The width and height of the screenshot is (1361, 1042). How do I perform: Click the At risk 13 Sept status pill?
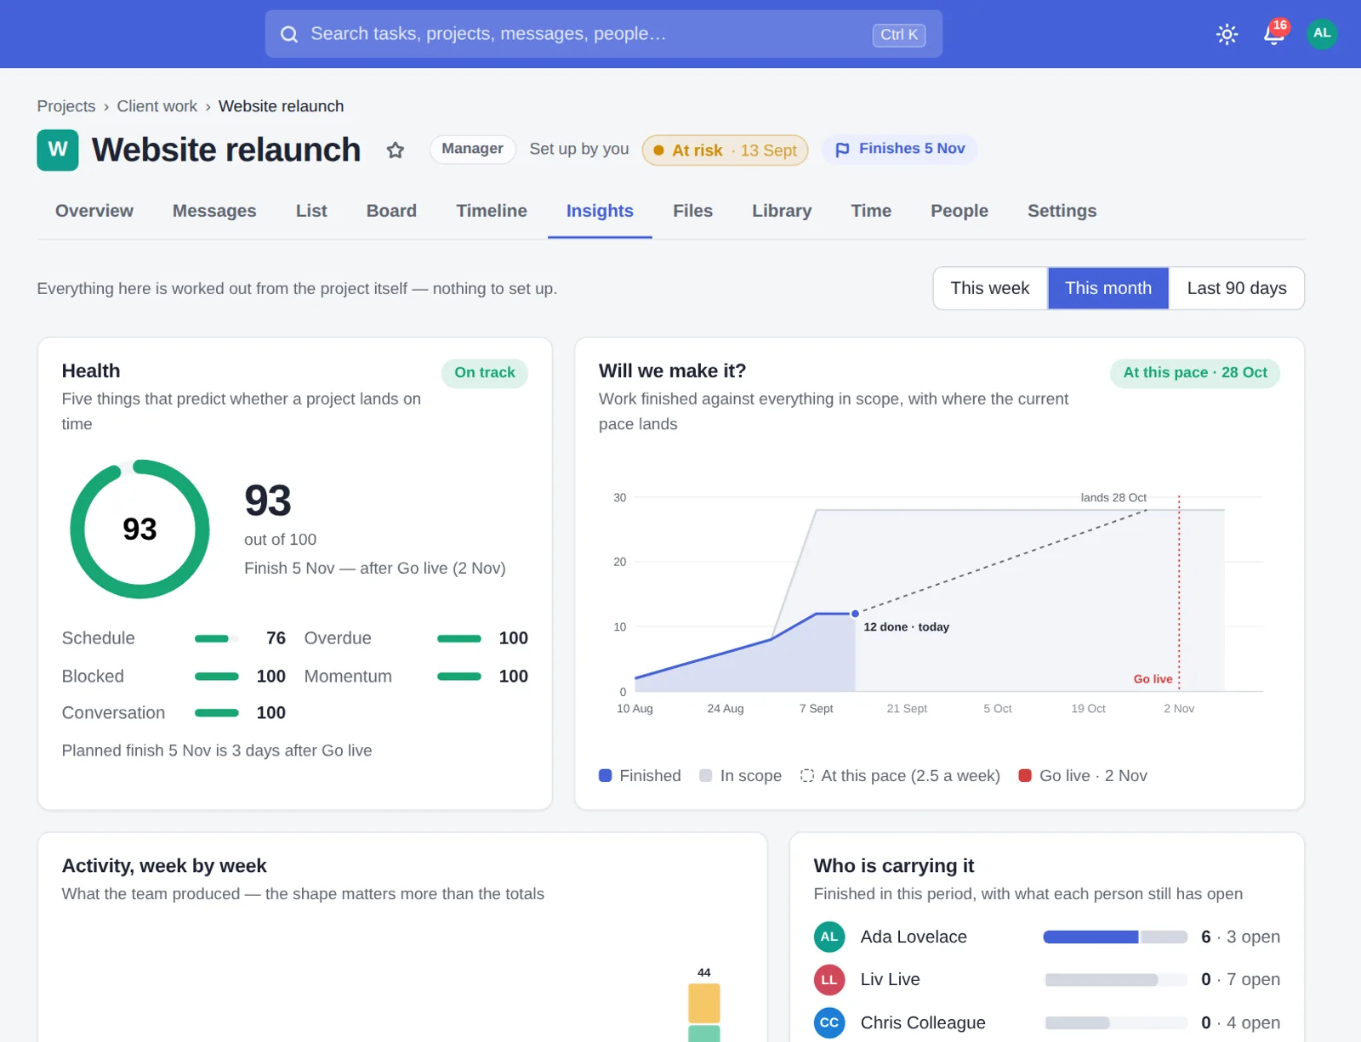(725, 150)
